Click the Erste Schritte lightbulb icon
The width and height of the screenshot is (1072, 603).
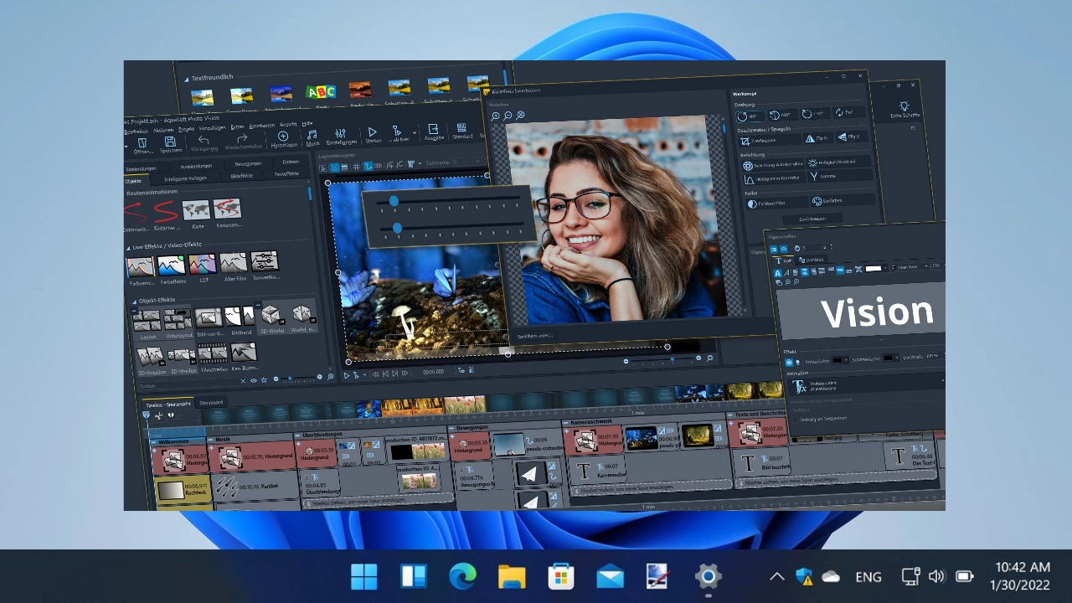pyautogui.click(x=904, y=106)
